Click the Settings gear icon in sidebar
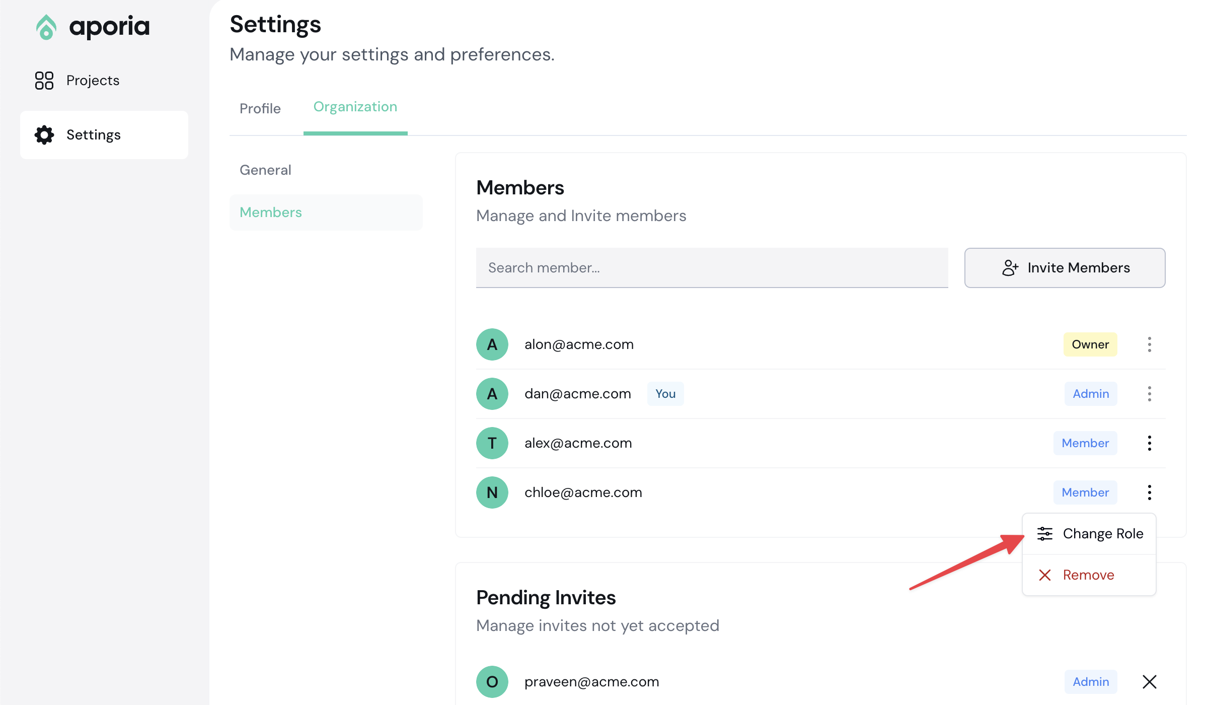This screenshot has width=1205, height=705. pyautogui.click(x=44, y=135)
